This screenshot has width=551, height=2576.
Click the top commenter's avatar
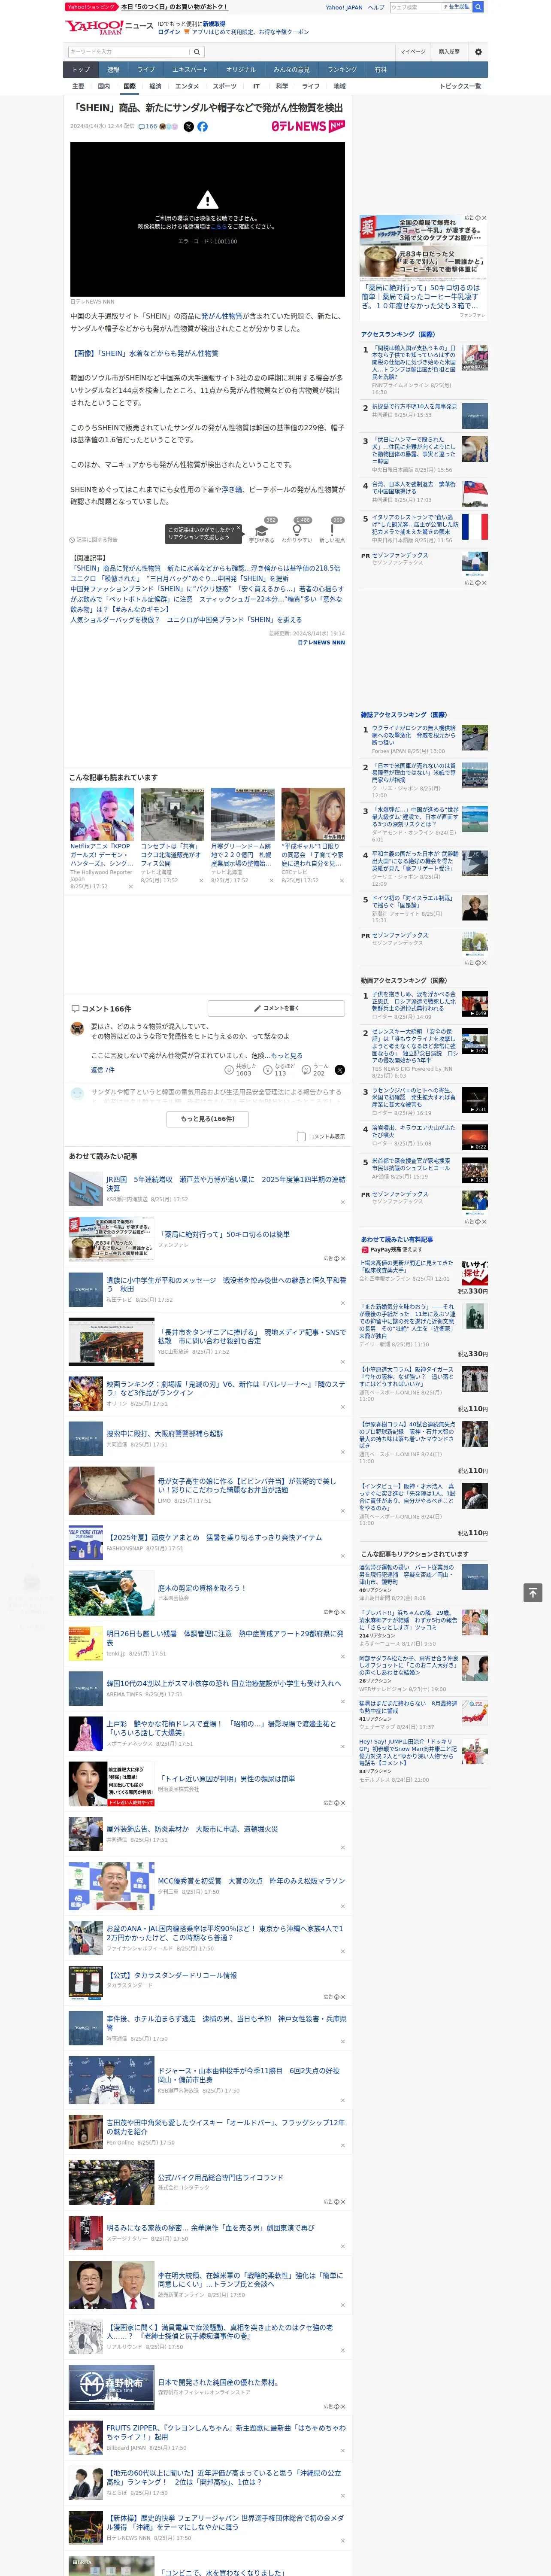point(77,1028)
